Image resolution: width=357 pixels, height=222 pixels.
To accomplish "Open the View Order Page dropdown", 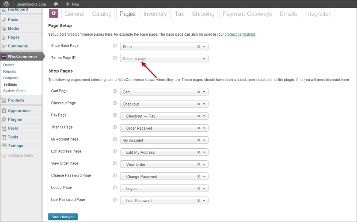I will tap(164, 164).
